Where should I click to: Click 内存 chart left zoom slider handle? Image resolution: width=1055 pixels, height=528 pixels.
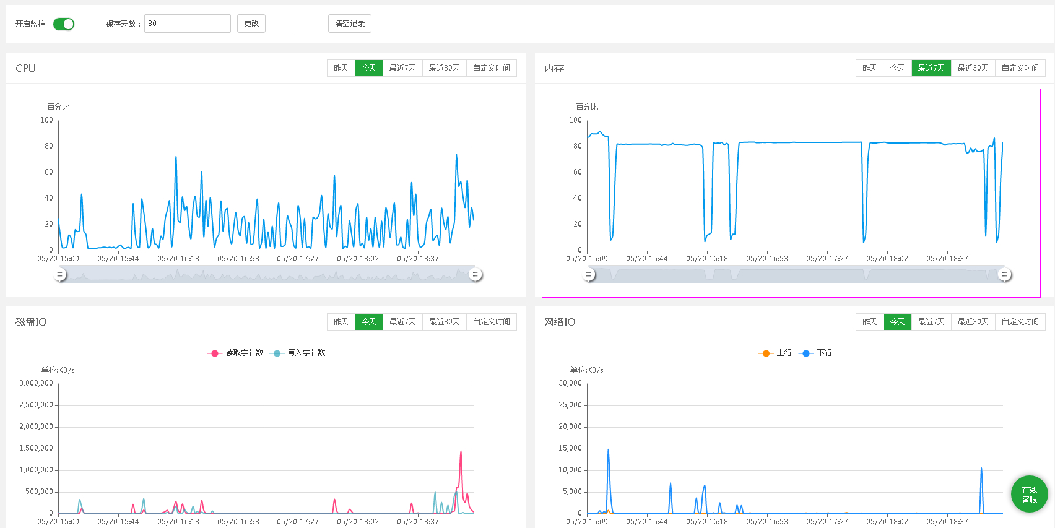click(x=589, y=274)
